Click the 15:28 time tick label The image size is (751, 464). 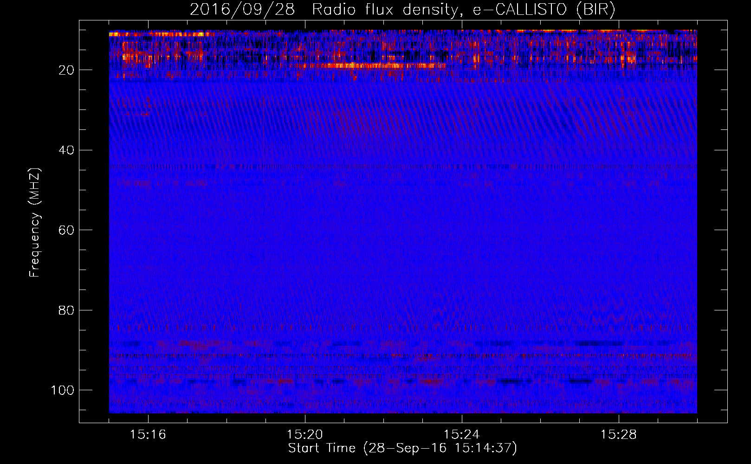click(619, 435)
